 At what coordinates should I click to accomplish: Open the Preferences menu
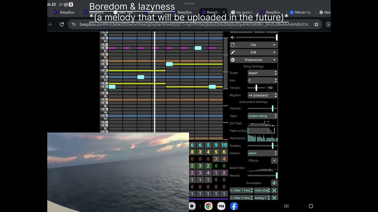(x=253, y=60)
